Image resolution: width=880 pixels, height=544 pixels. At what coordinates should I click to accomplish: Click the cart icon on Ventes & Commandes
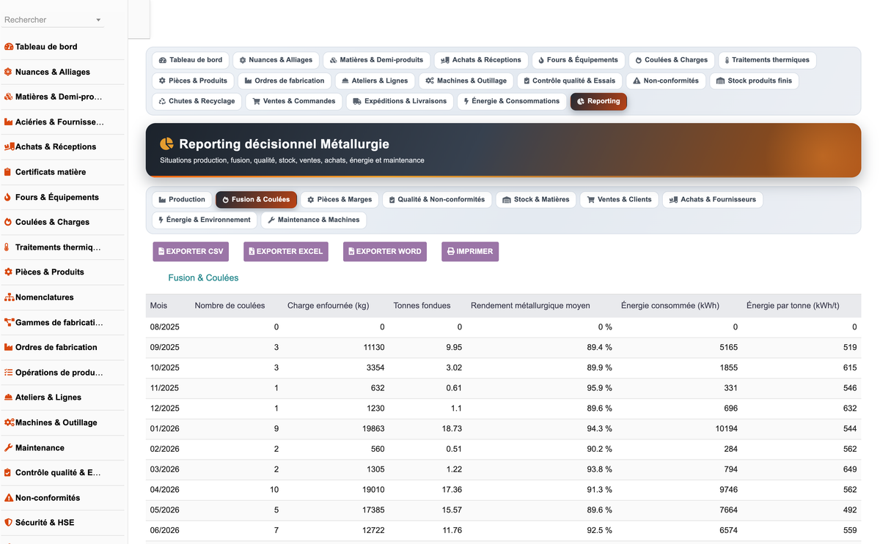click(x=256, y=101)
